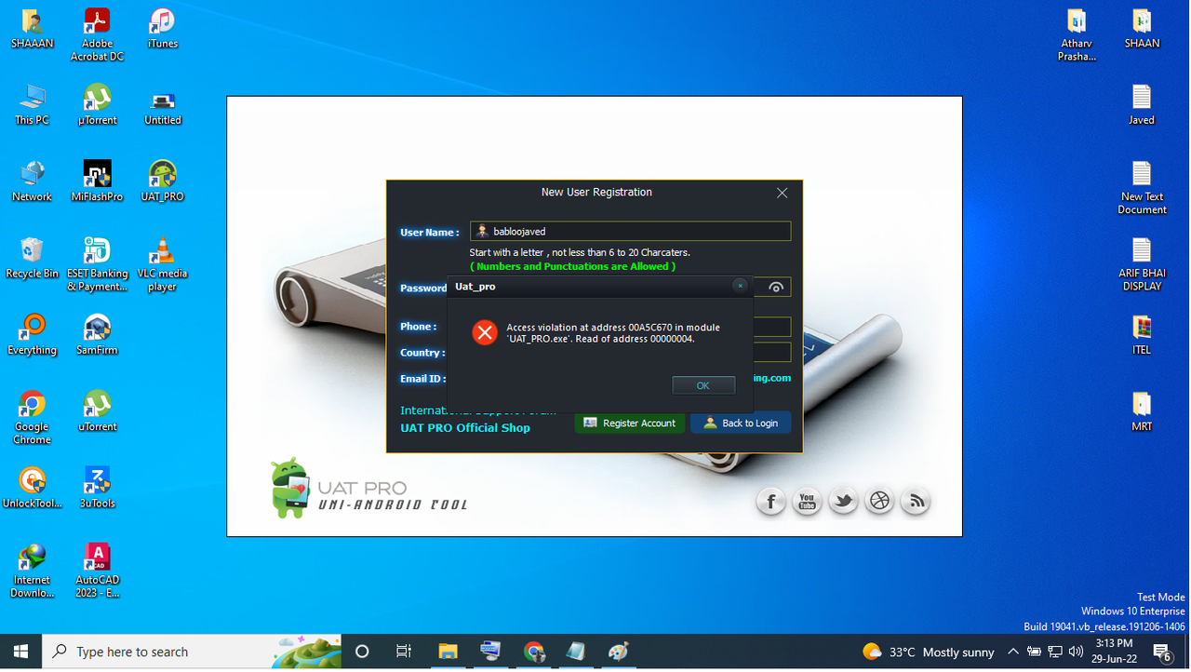
Task: Show hidden system tray icons
Action: (1013, 652)
